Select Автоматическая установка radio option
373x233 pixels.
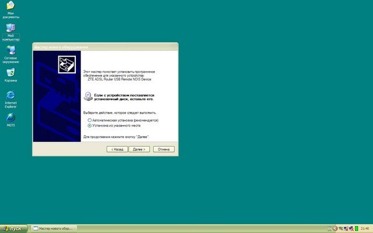(x=89, y=120)
